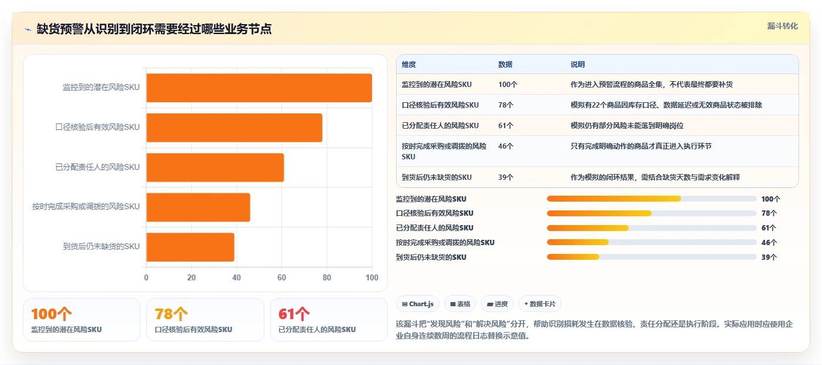Click the 按时完成采购或调拨的风险SKU table cell
The height and width of the screenshot is (365, 822).
(x=445, y=151)
